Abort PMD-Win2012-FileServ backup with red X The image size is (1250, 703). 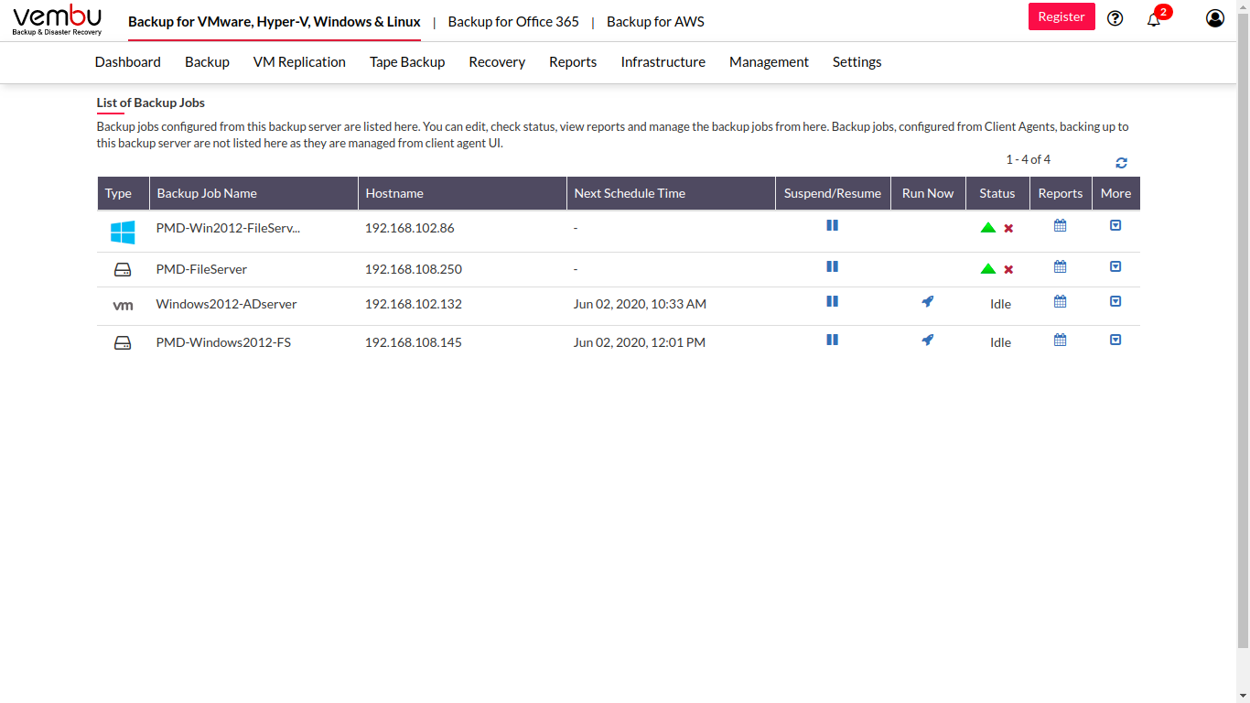[x=1008, y=229]
